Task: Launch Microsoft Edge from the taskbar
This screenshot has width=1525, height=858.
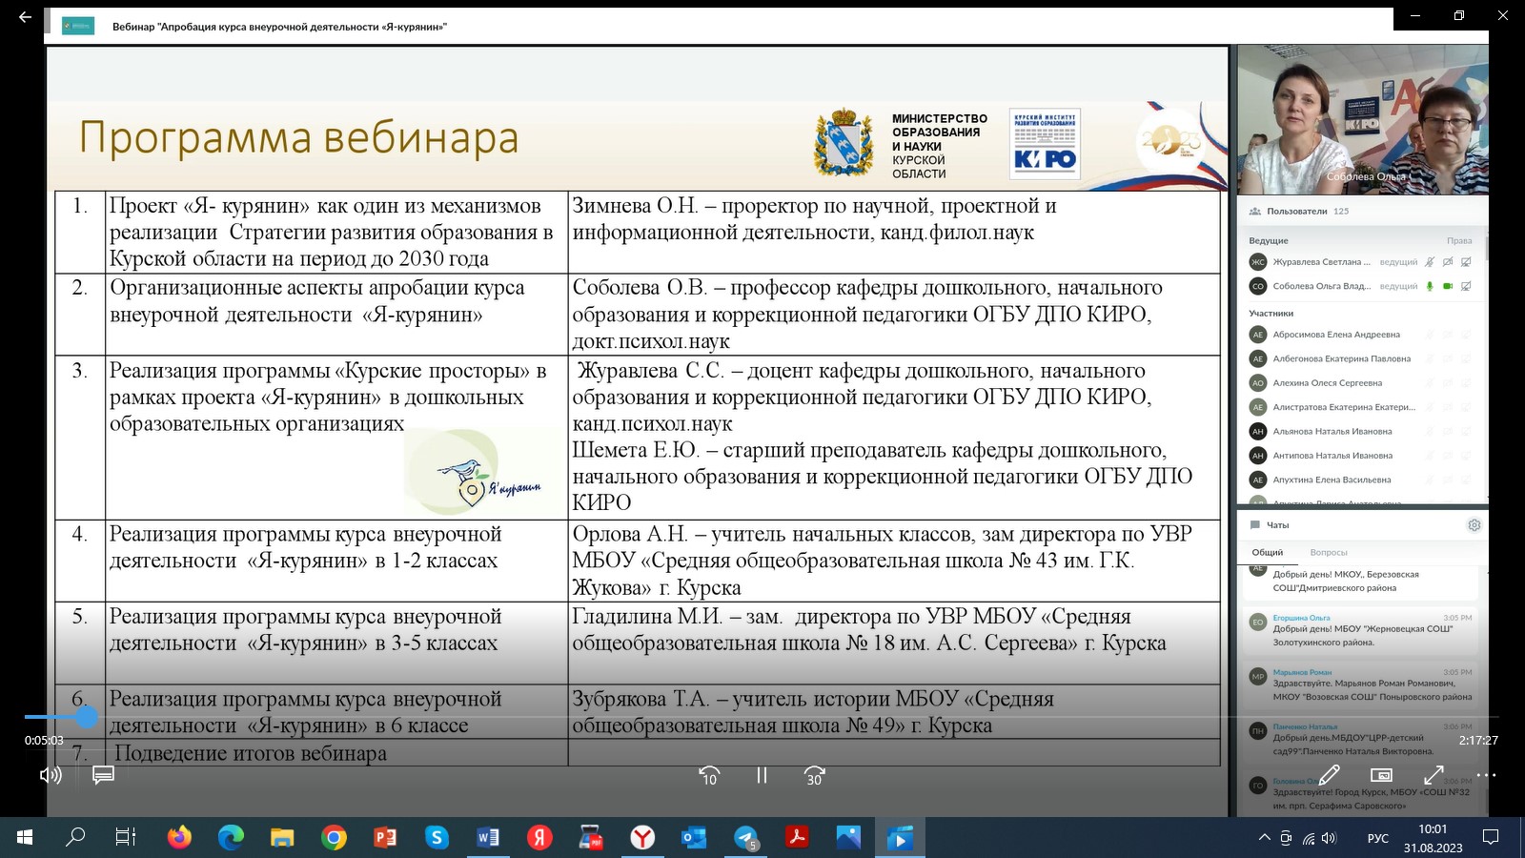Action: (231, 837)
